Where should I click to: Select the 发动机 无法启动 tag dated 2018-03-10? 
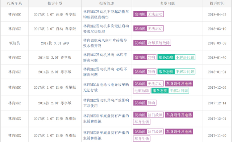point(148,28)
